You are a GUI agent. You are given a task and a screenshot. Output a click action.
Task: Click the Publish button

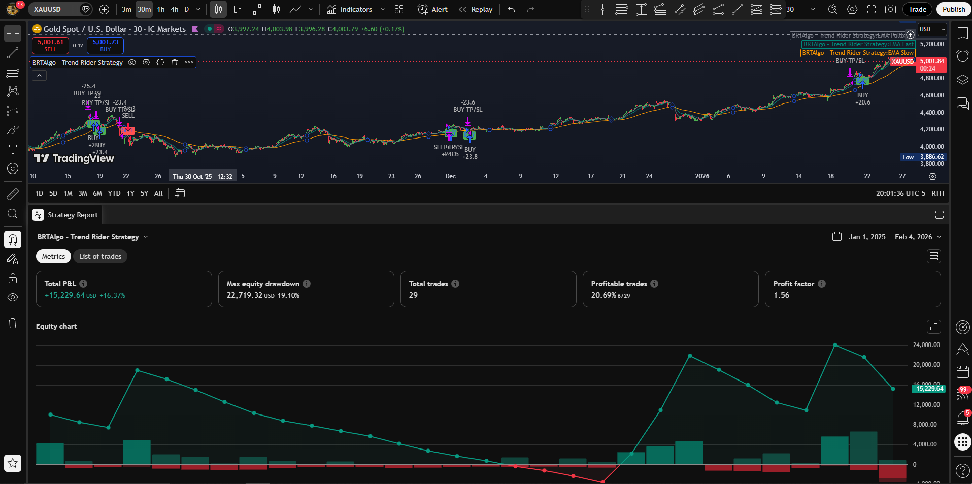pos(953,9)
